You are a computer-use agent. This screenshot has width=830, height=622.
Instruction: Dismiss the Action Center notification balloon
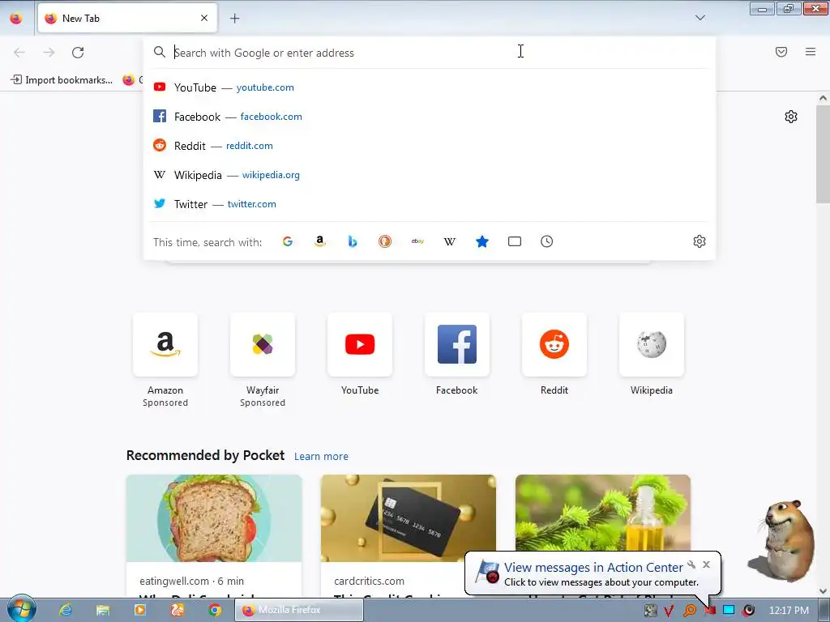[x=706, y=564]
